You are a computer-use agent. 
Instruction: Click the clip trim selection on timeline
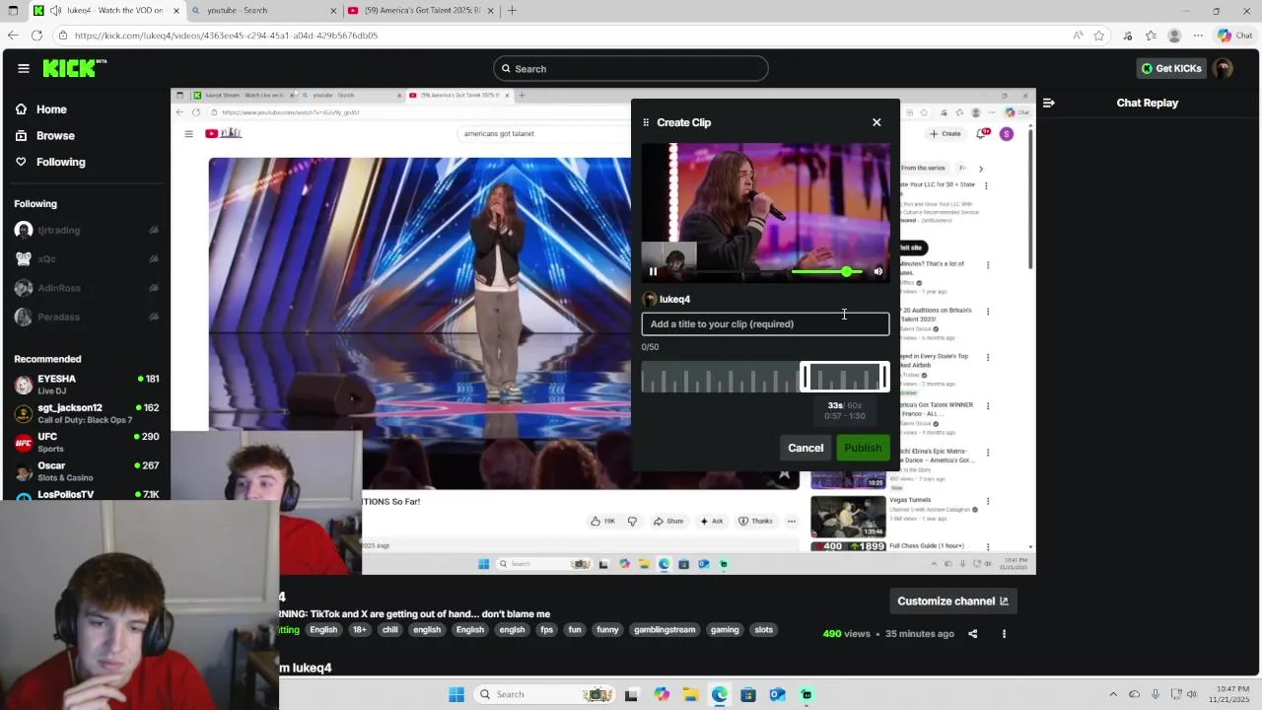tap(845, 378)
